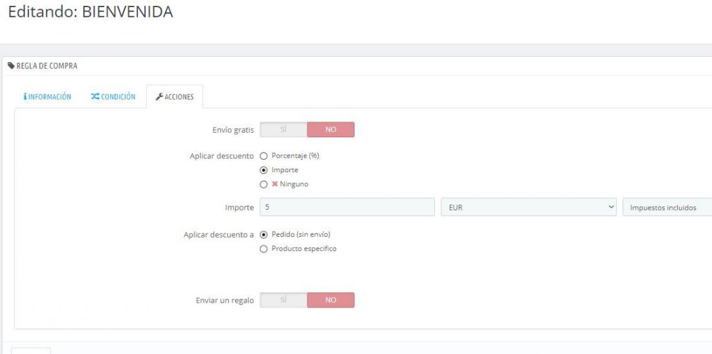Enable free shipping with SÍ

tap(284, 129)
